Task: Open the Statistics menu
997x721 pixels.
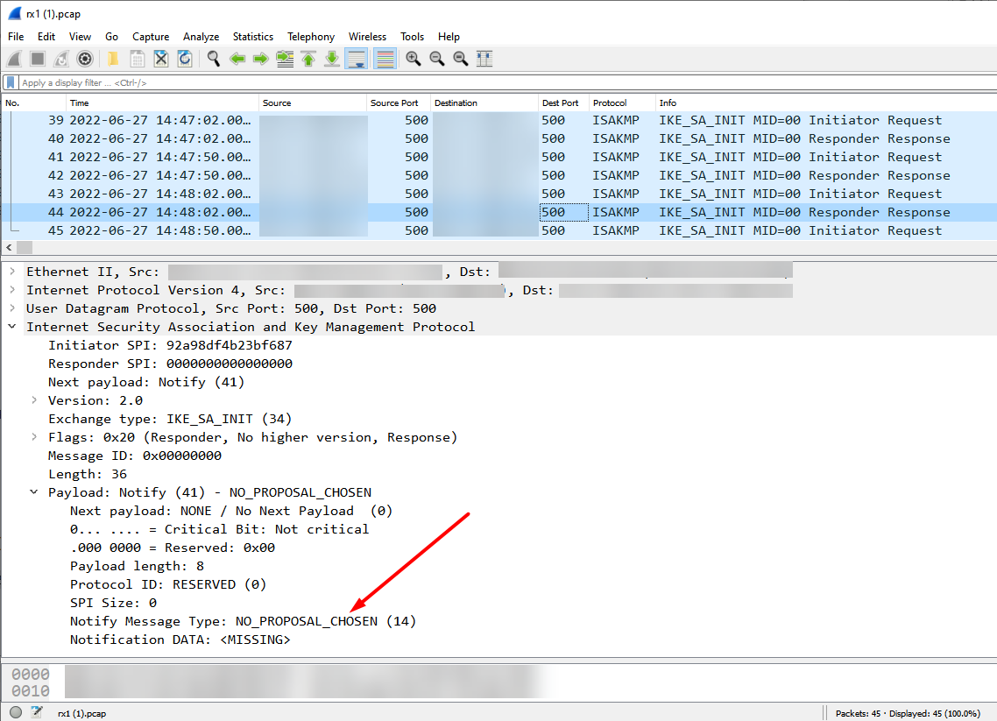Action: tap(253, 36)
